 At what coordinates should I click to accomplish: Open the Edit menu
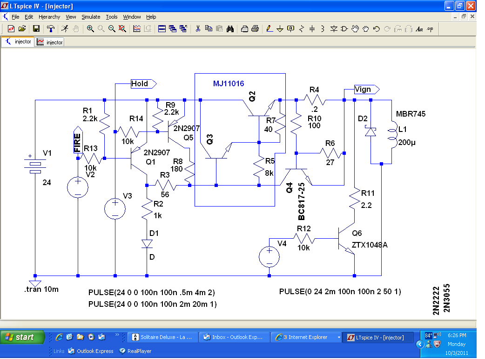pyautogui.click(x=29, y=17)
